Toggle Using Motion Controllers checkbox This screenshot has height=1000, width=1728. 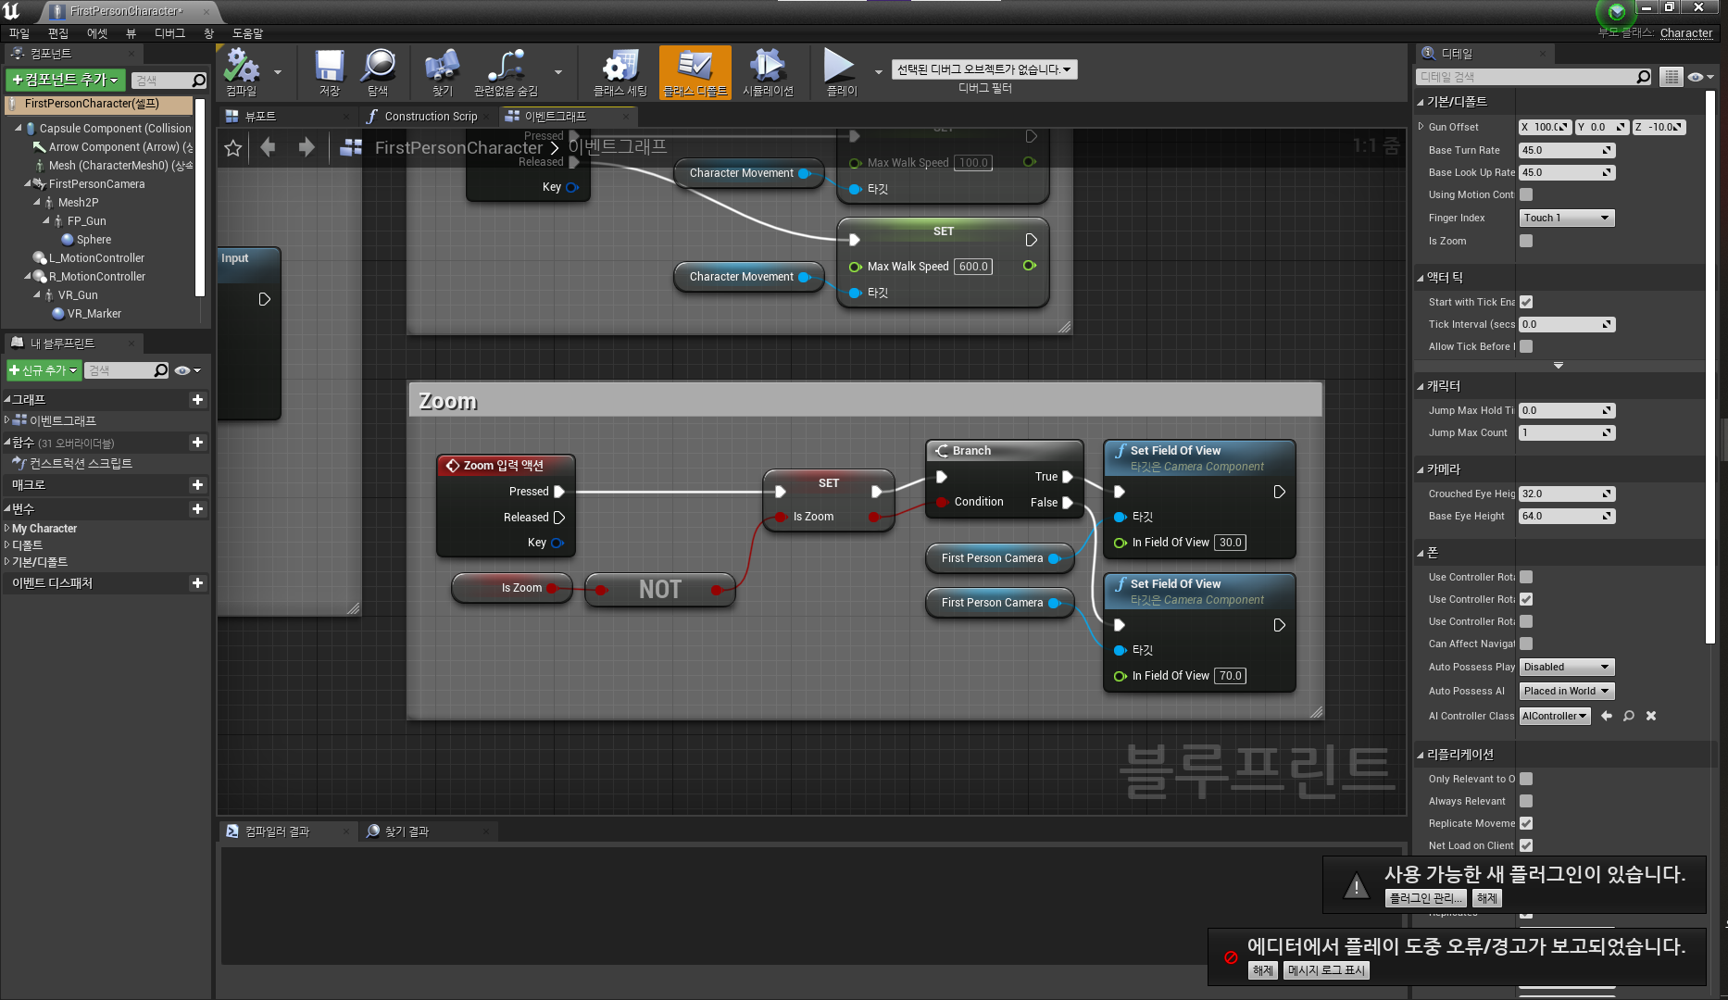point(1526,194)
